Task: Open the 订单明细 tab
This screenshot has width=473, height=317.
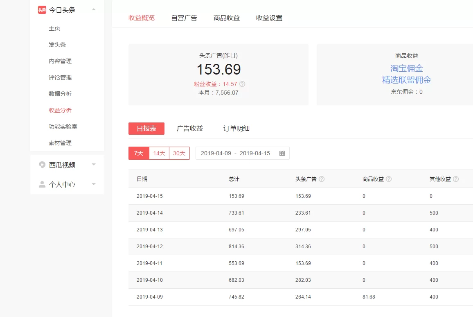Action: [x=236, y=128]
